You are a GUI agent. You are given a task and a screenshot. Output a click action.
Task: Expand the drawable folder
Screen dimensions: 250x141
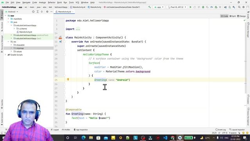coord(11,45)
